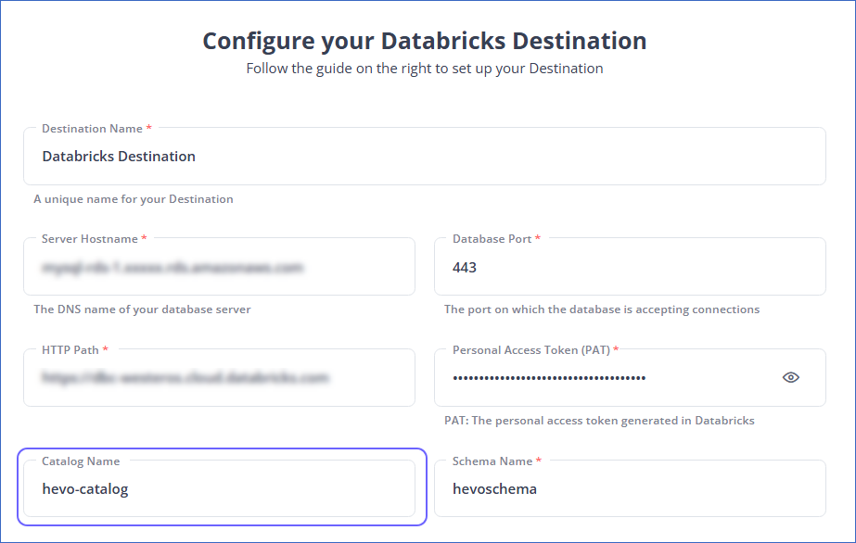Click the Catalog Name field label
856x543 pixels.
tap(80, 461)
